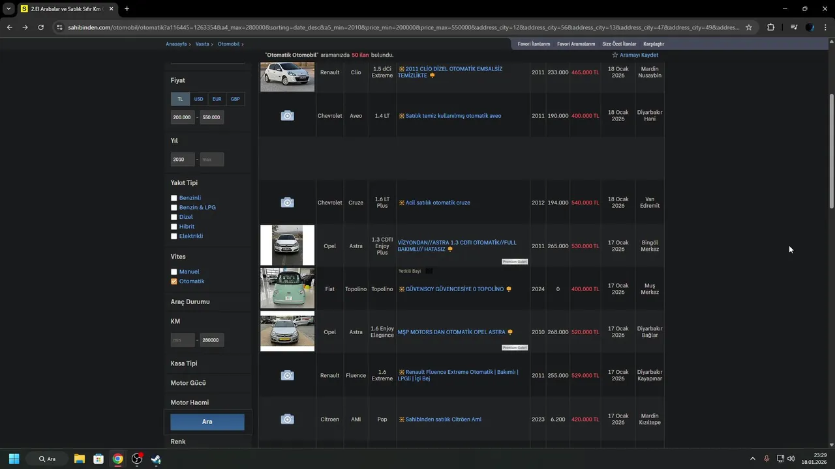The width and height of the screenshot is (835, 469).
Task: Select USD currency button
Action: coord(198,99)
